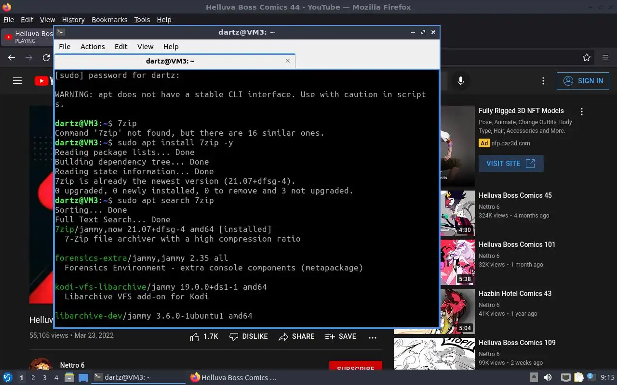Open the application launcher menu in taskbar
Viewport: 617px width, 385px height.
8,378
